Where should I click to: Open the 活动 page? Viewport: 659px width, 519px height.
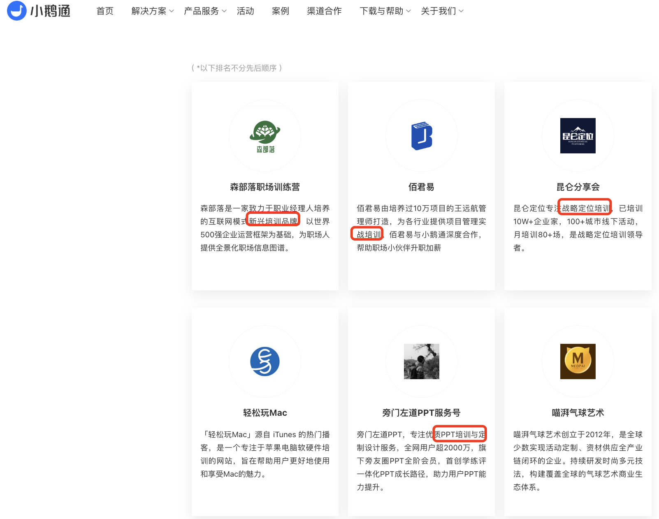coord(246,11)
